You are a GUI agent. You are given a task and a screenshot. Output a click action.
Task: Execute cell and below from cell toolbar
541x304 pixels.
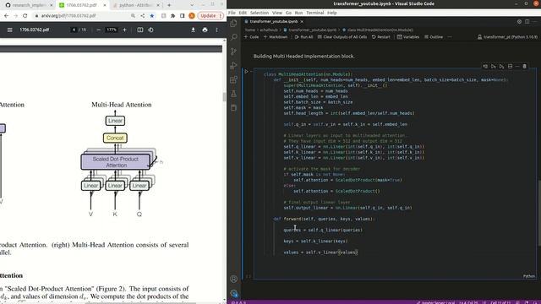pos(501,66)
